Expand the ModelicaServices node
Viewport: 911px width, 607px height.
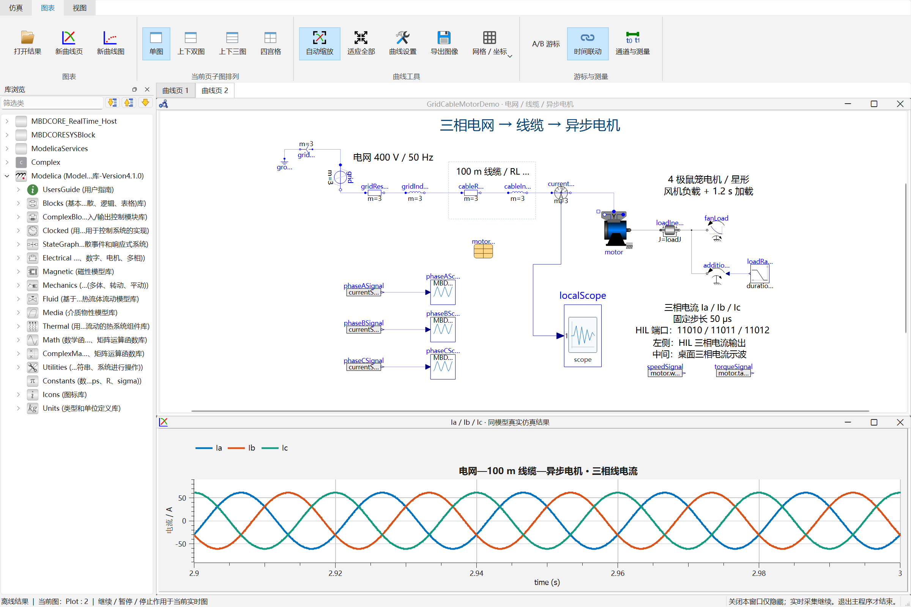7,149
